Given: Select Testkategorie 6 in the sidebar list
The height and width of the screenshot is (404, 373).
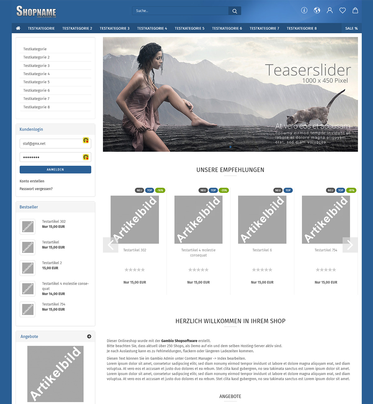Looking at the screenshot, I should point(36,90).
